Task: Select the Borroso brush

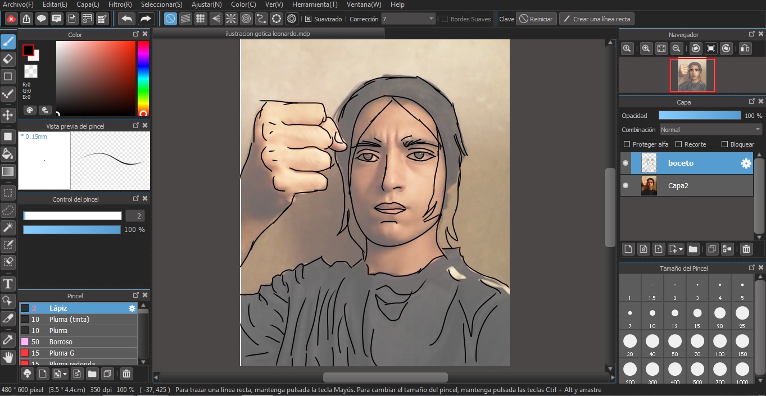Action: 78,342
